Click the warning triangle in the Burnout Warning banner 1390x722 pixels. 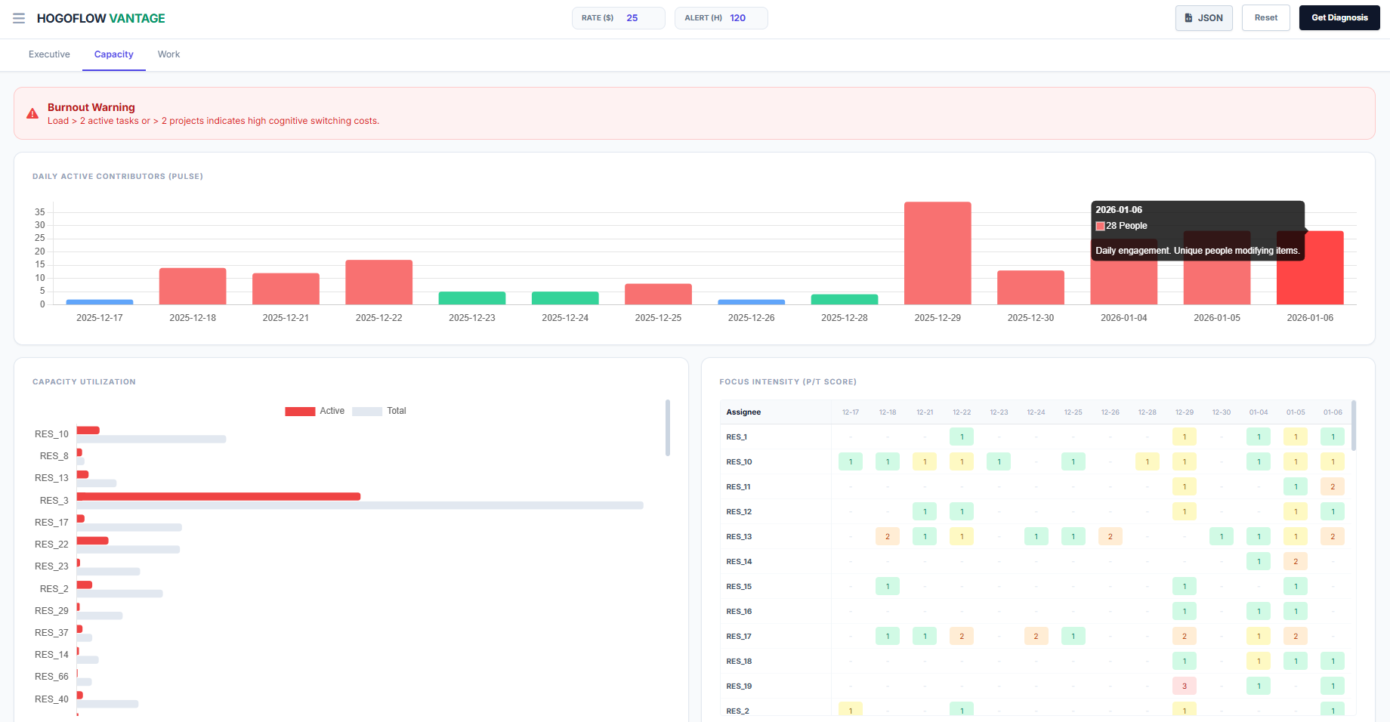pos(32,113)
